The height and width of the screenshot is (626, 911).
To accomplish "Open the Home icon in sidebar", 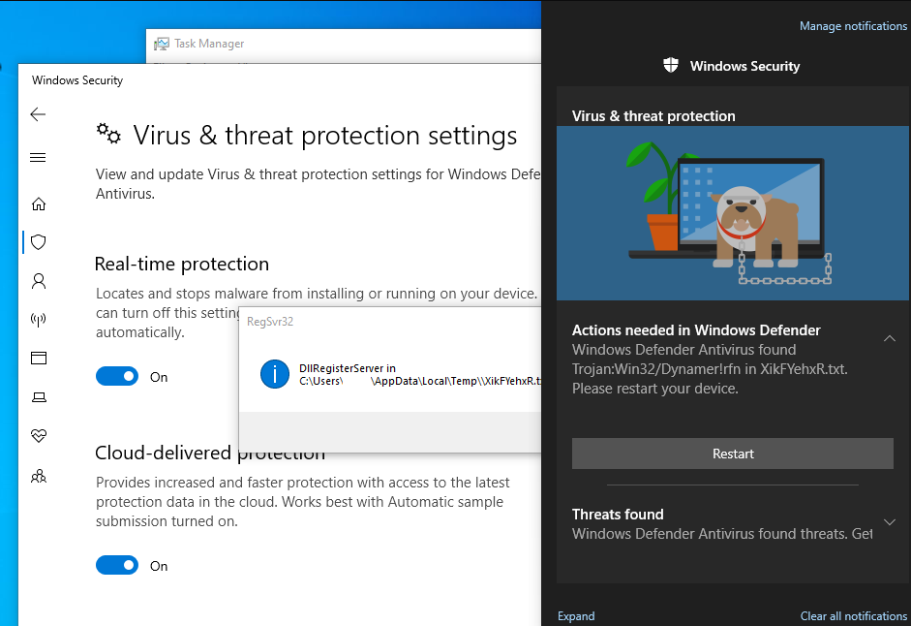I will (39, 204).
